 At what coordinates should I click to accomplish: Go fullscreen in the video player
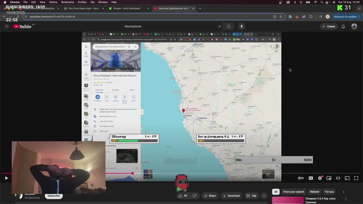point(356,178)
